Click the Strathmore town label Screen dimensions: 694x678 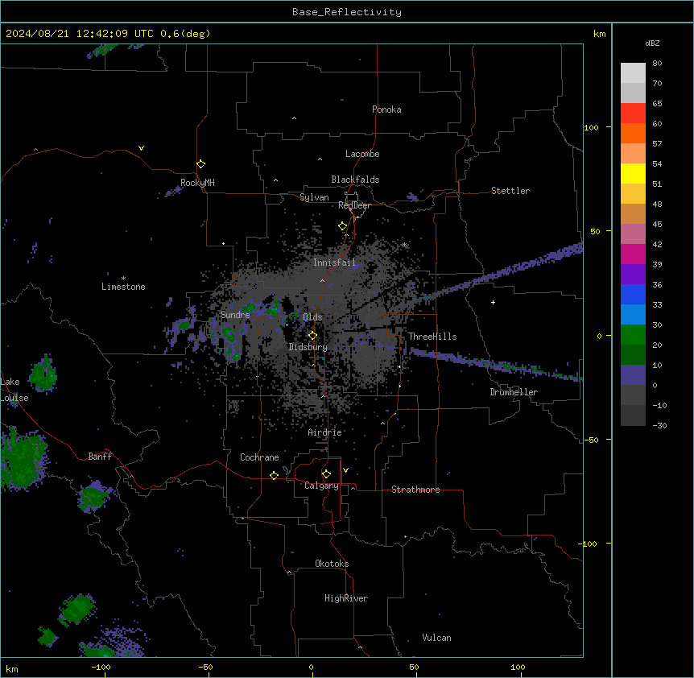415,490
